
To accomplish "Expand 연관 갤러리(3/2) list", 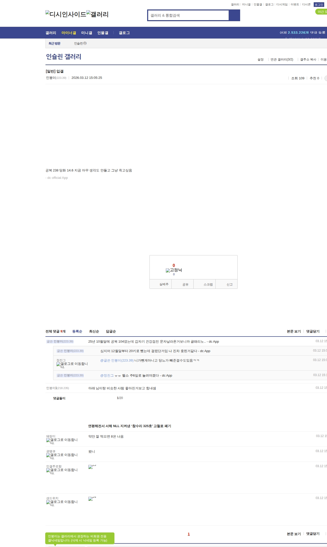I will pos(282,59).
